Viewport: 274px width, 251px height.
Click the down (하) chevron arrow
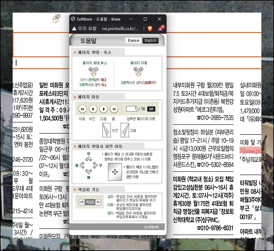(89, 172)
